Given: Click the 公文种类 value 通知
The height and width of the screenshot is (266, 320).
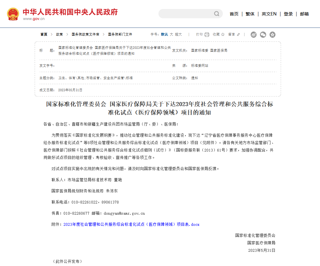Looking at the screenshot, I should [x=194, y=78].
